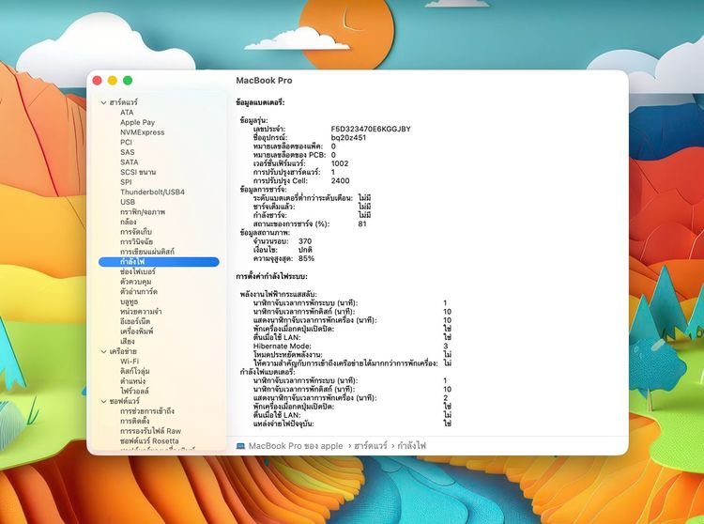Open การจัดเก็บ entry
The image size is (704, 524).
click(136, 232)
